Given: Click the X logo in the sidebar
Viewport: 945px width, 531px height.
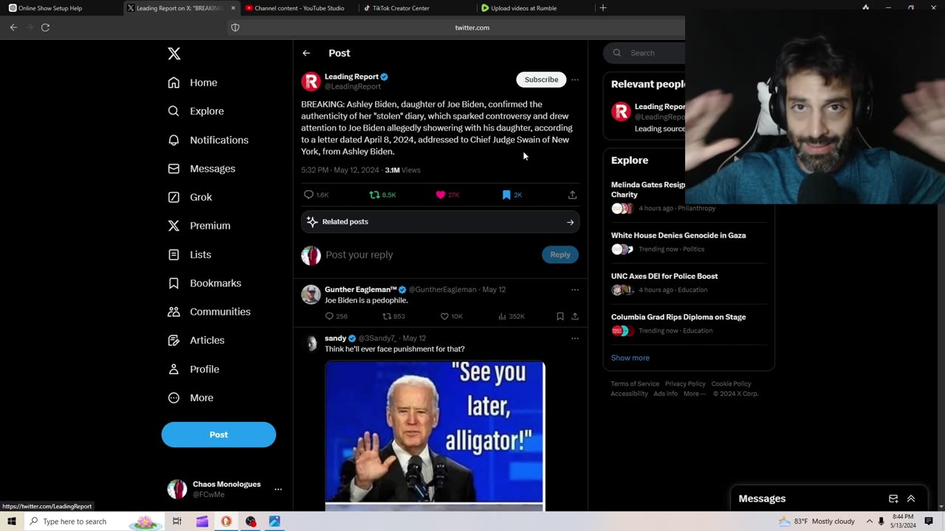Looking at the screenshot, I should click(173, 53).
